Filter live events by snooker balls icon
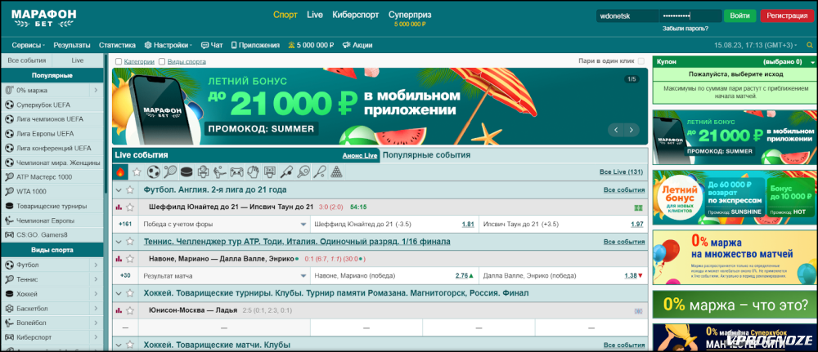The width and height of the screenshot is (818, 352). pos(338,172)
